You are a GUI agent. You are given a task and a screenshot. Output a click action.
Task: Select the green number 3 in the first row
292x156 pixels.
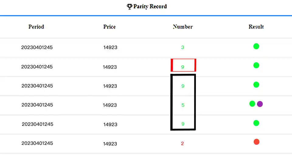(x=182, y=47)
